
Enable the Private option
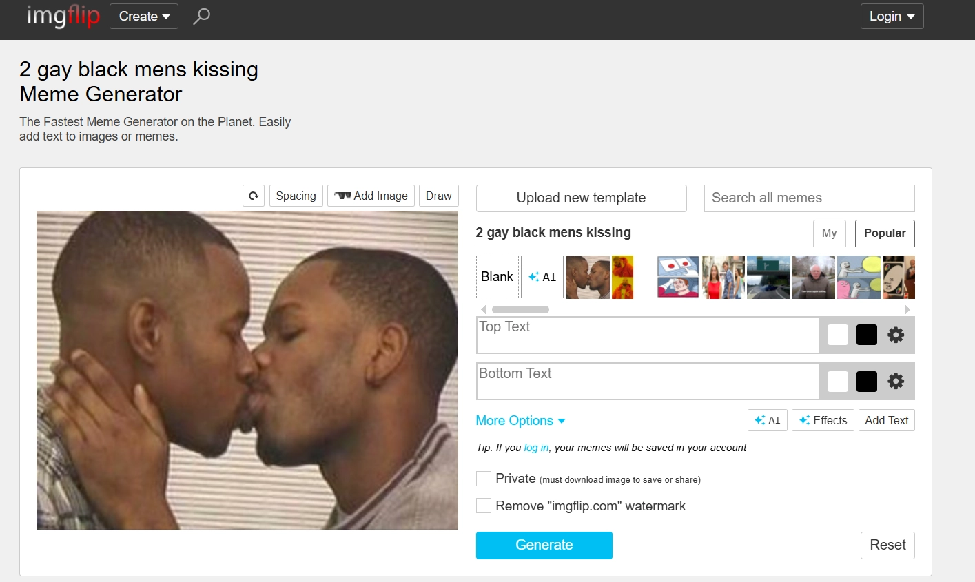click(x=483, y=478)
